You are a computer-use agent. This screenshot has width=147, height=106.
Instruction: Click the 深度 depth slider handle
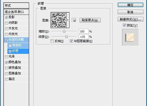pos(66,37)
